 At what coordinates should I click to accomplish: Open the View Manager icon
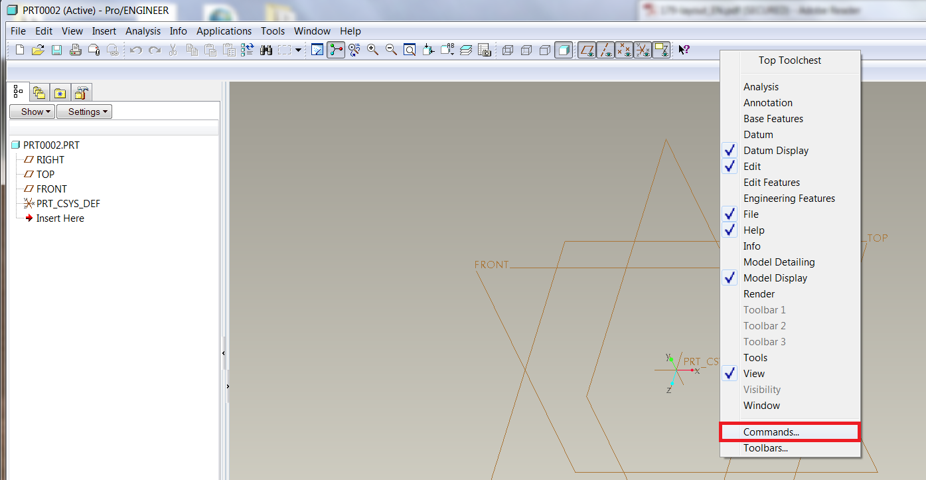[x=485, y=50]
